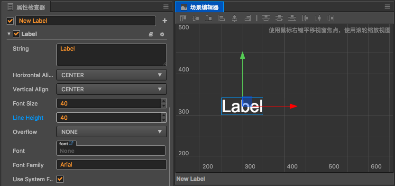Open the Overflow NONE dropdown
395x186 pixels.
111,132
